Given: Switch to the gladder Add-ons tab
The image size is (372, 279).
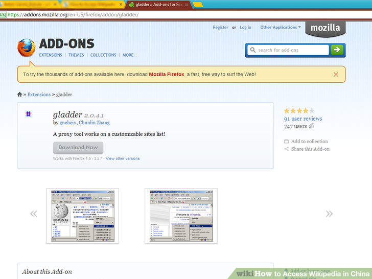Looking at the screenshot, I should (x=159, y=5).
